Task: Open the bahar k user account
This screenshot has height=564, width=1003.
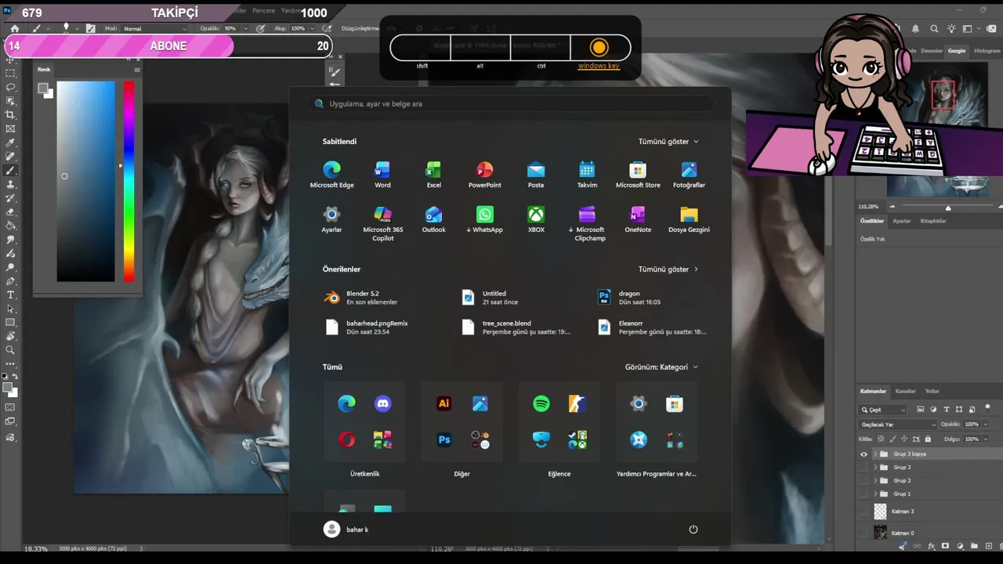Action: (346, 530)
